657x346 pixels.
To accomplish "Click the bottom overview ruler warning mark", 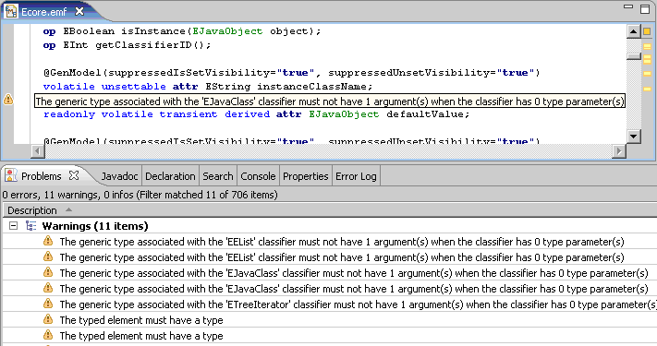I will coord(648,89).
